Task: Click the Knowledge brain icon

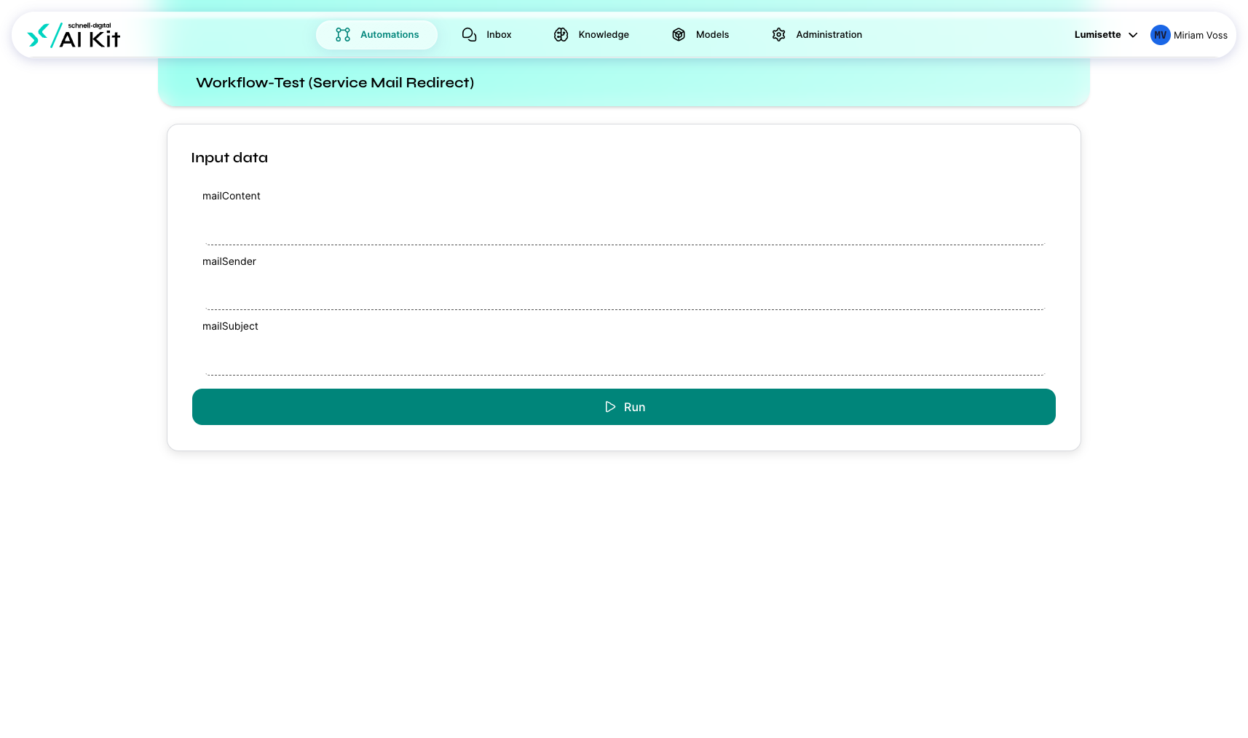Action: [561, 35]
